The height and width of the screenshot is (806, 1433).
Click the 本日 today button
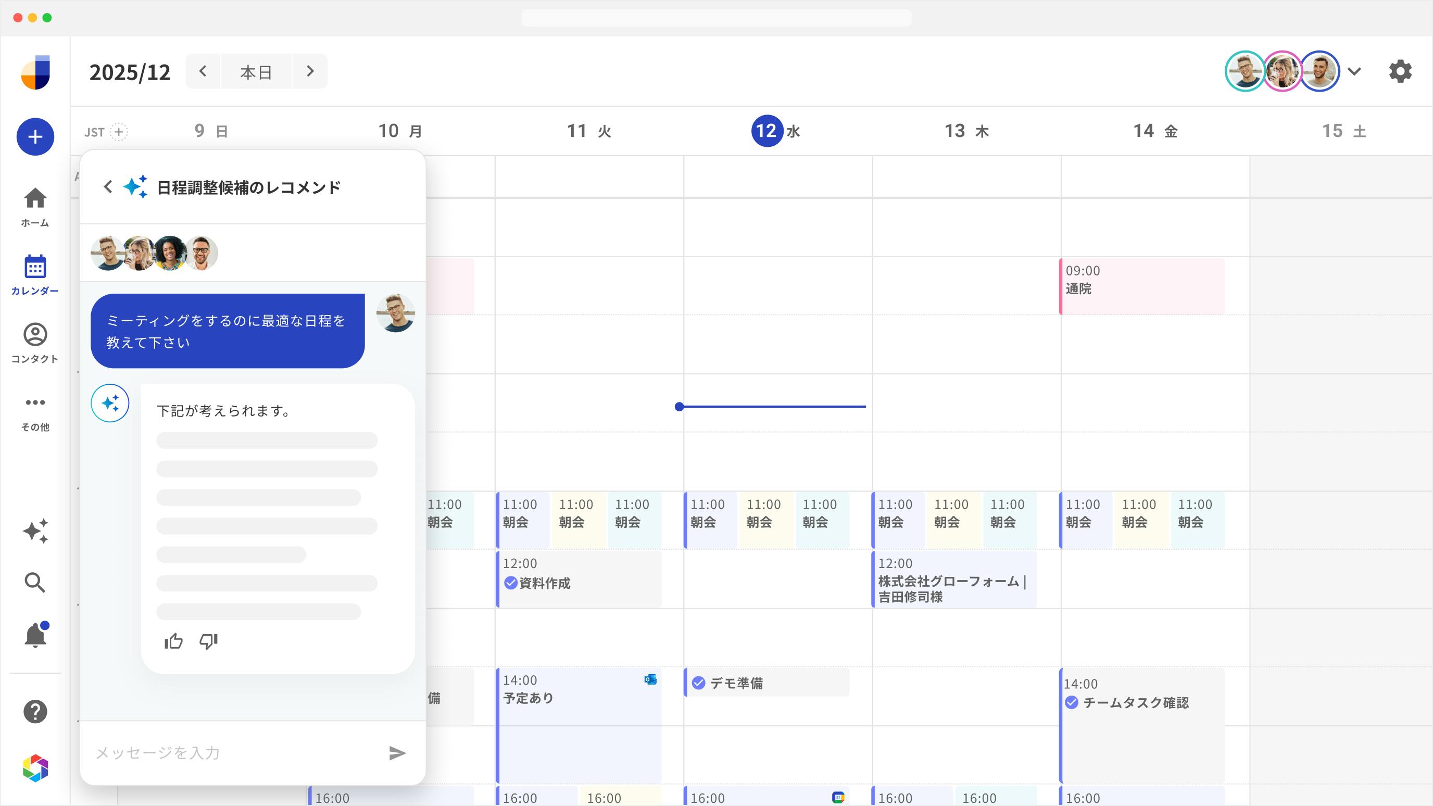click(256, 71)
